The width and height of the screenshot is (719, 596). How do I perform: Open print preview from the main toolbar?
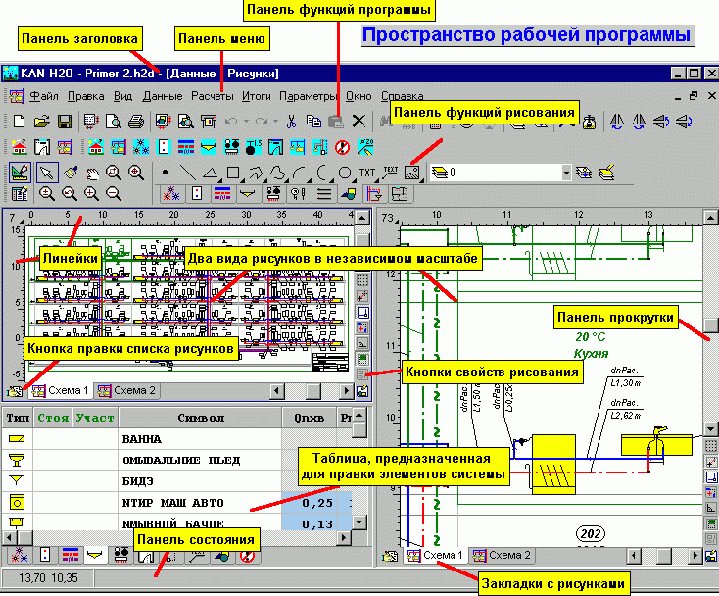[x=114, y=122]
